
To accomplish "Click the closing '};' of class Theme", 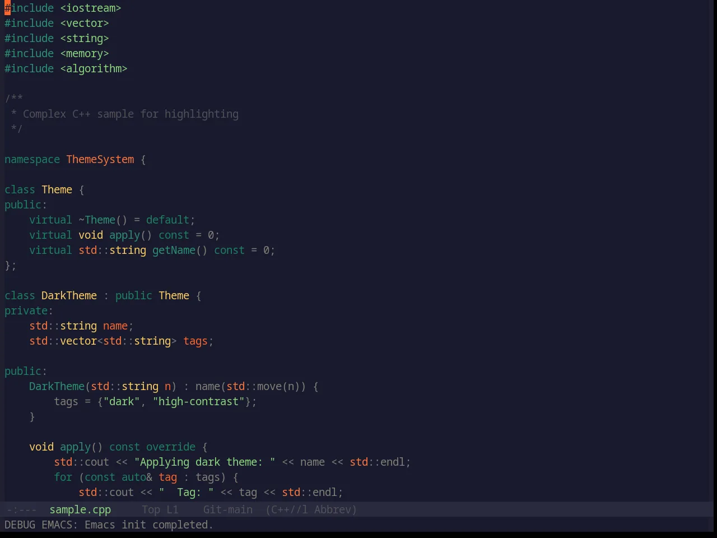I will 11,265.
